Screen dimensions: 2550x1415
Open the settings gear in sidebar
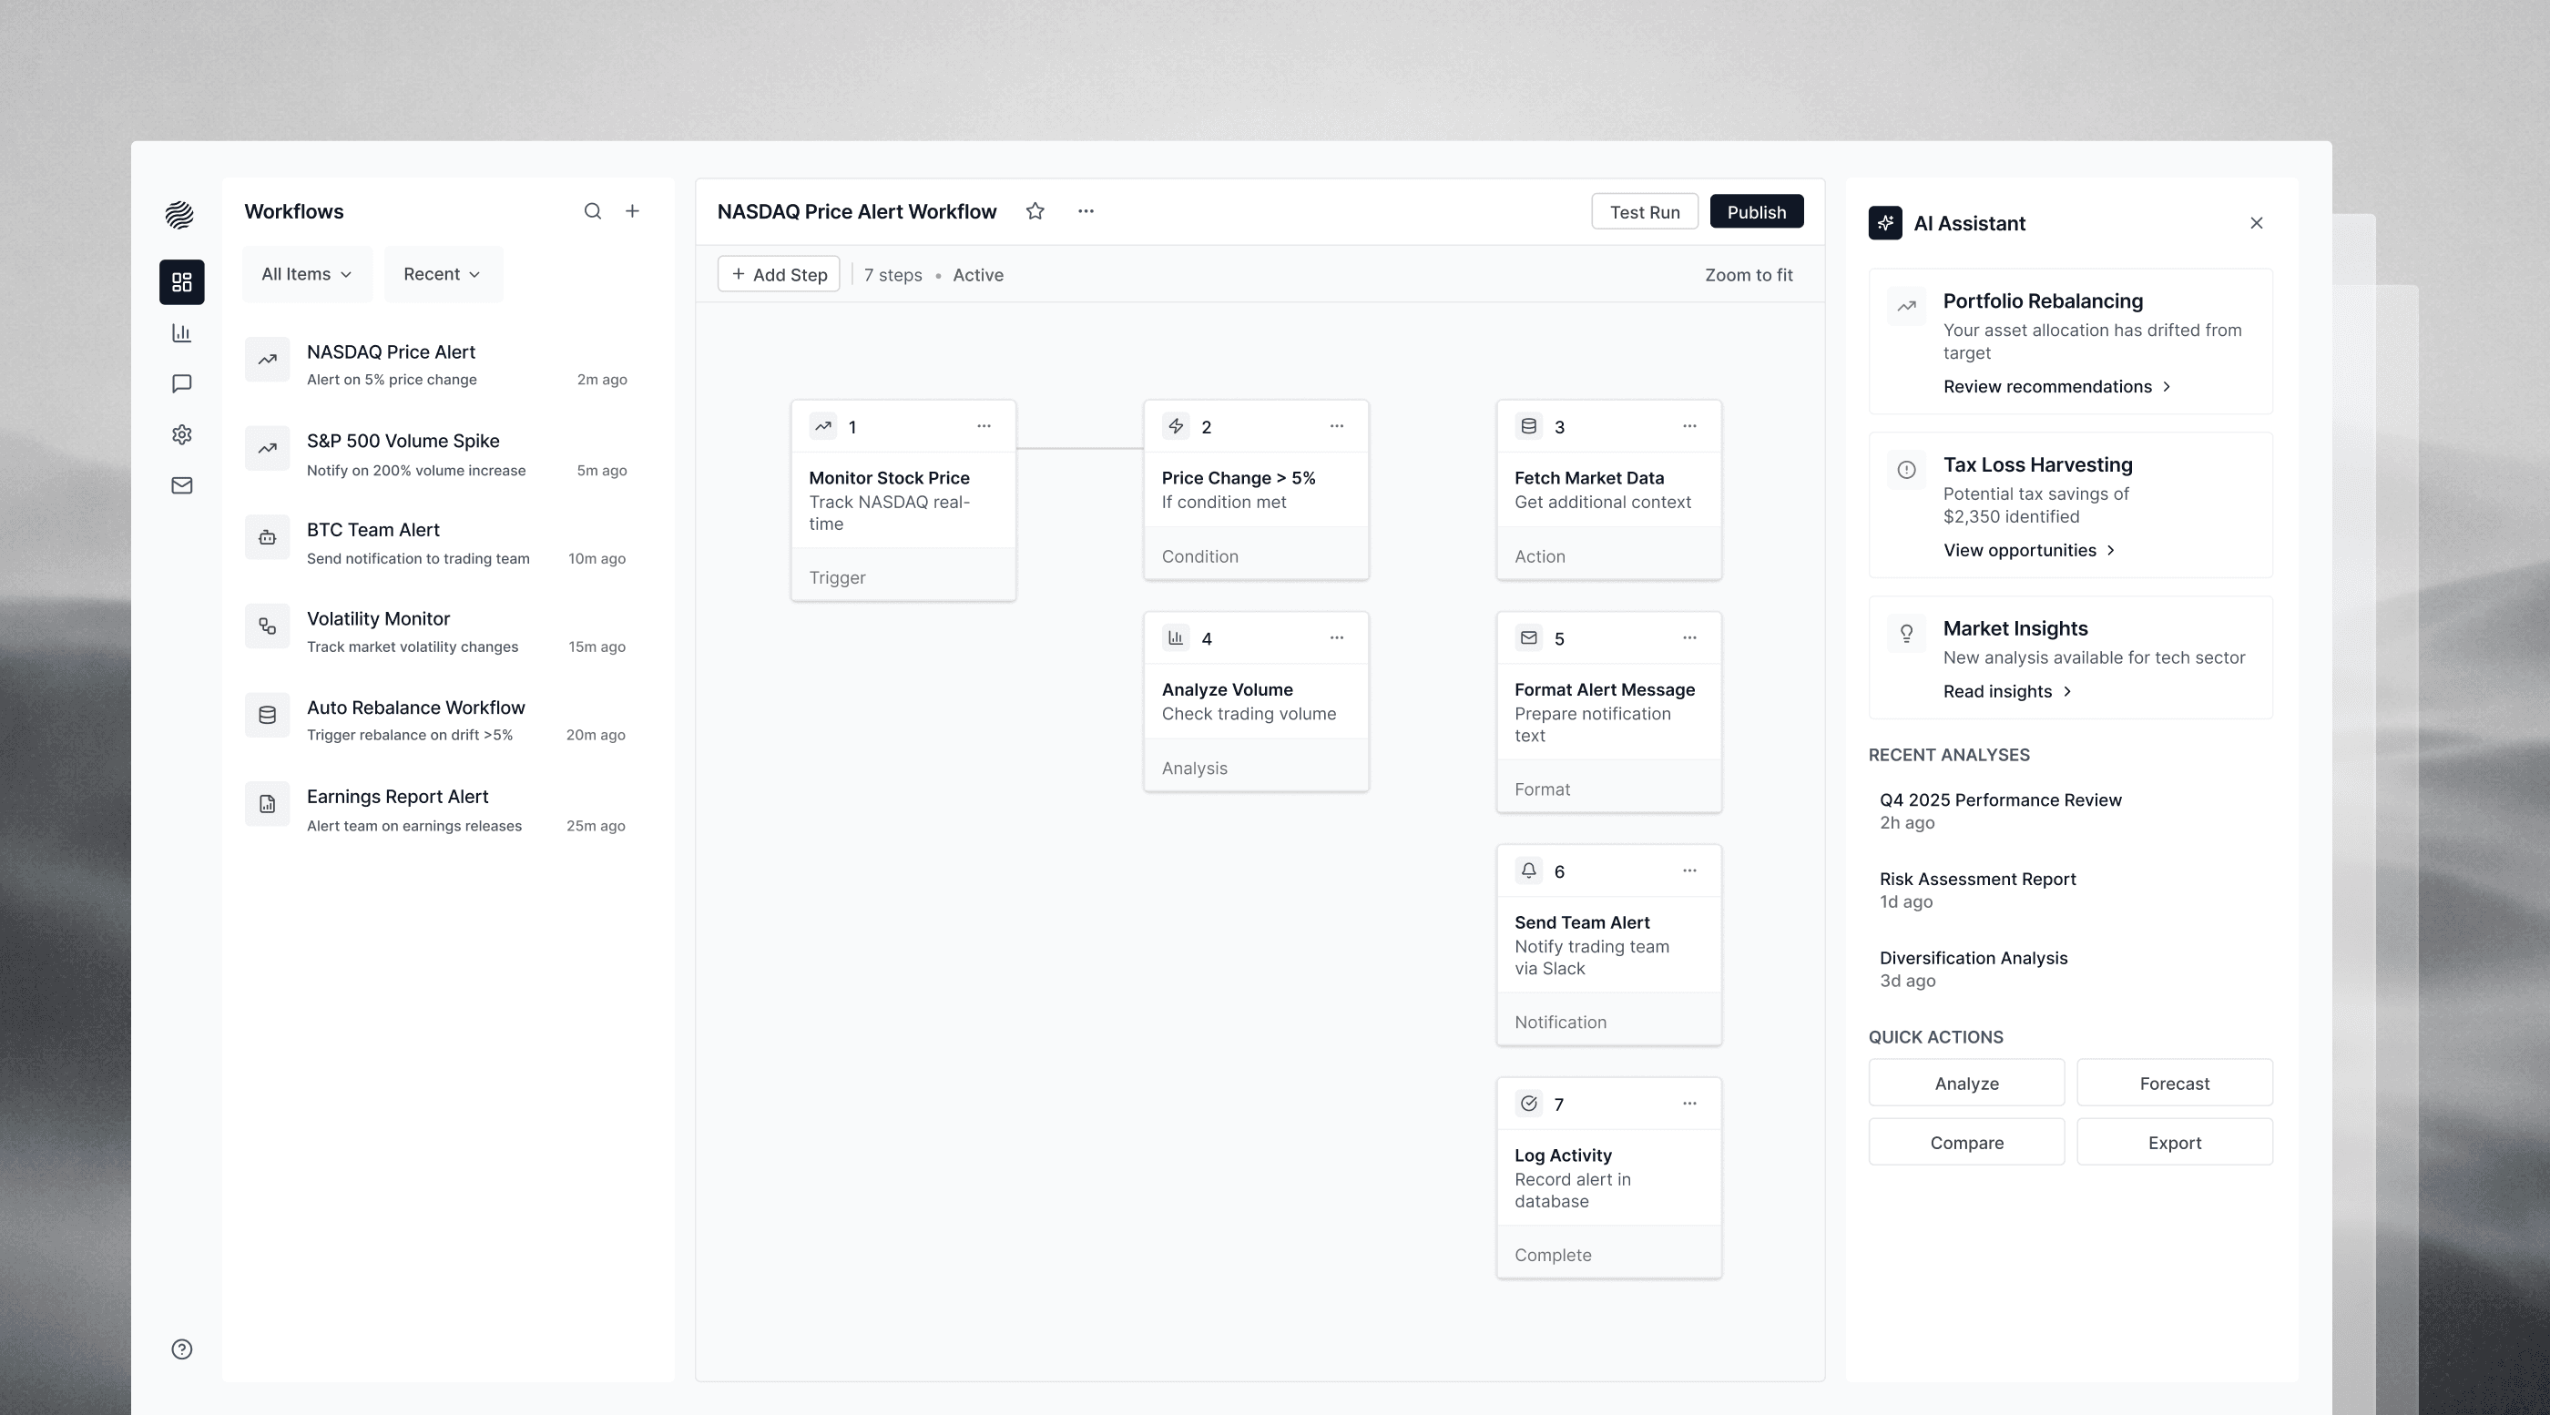coord(181,434)
